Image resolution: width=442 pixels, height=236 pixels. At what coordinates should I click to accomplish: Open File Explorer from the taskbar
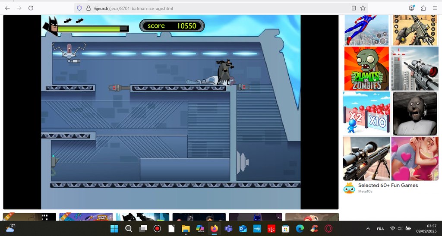186,228
